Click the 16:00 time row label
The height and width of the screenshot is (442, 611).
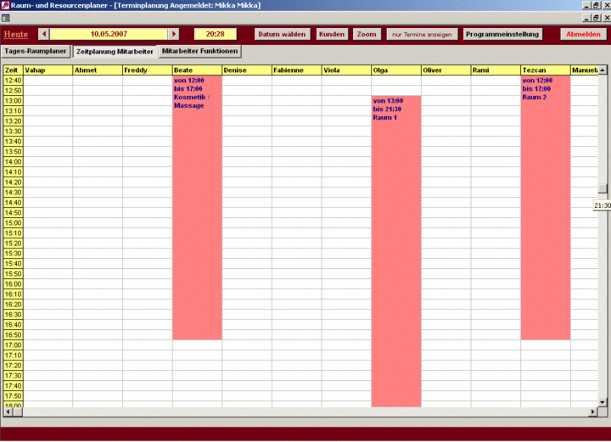pos(14,284)
